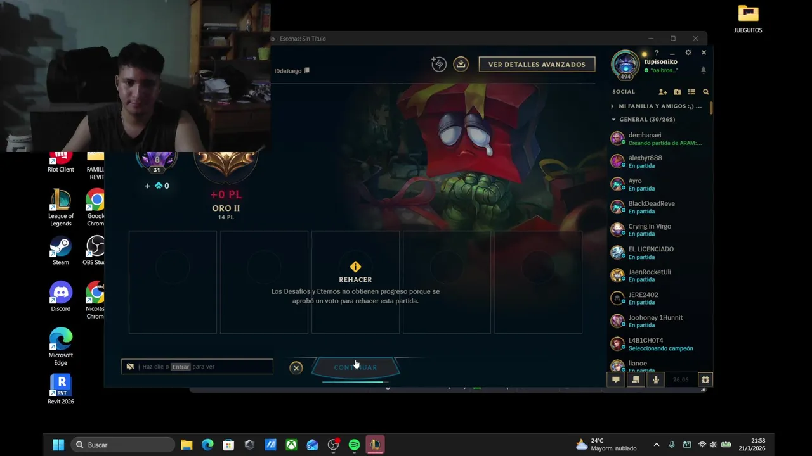Viewport: 812px width, 456px height.
Task: Open the chat bubble icon at panel bottom
Action: (x=615, y=379)
